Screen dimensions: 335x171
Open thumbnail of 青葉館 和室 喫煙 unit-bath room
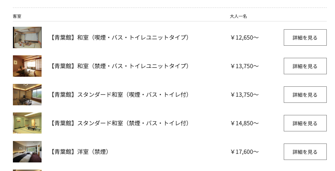[27, 37]
